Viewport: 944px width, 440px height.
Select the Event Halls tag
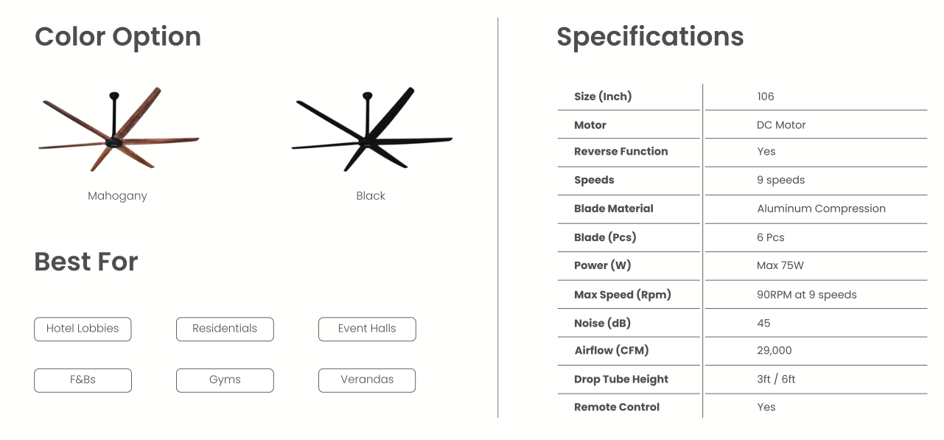(x=367, y=329)
